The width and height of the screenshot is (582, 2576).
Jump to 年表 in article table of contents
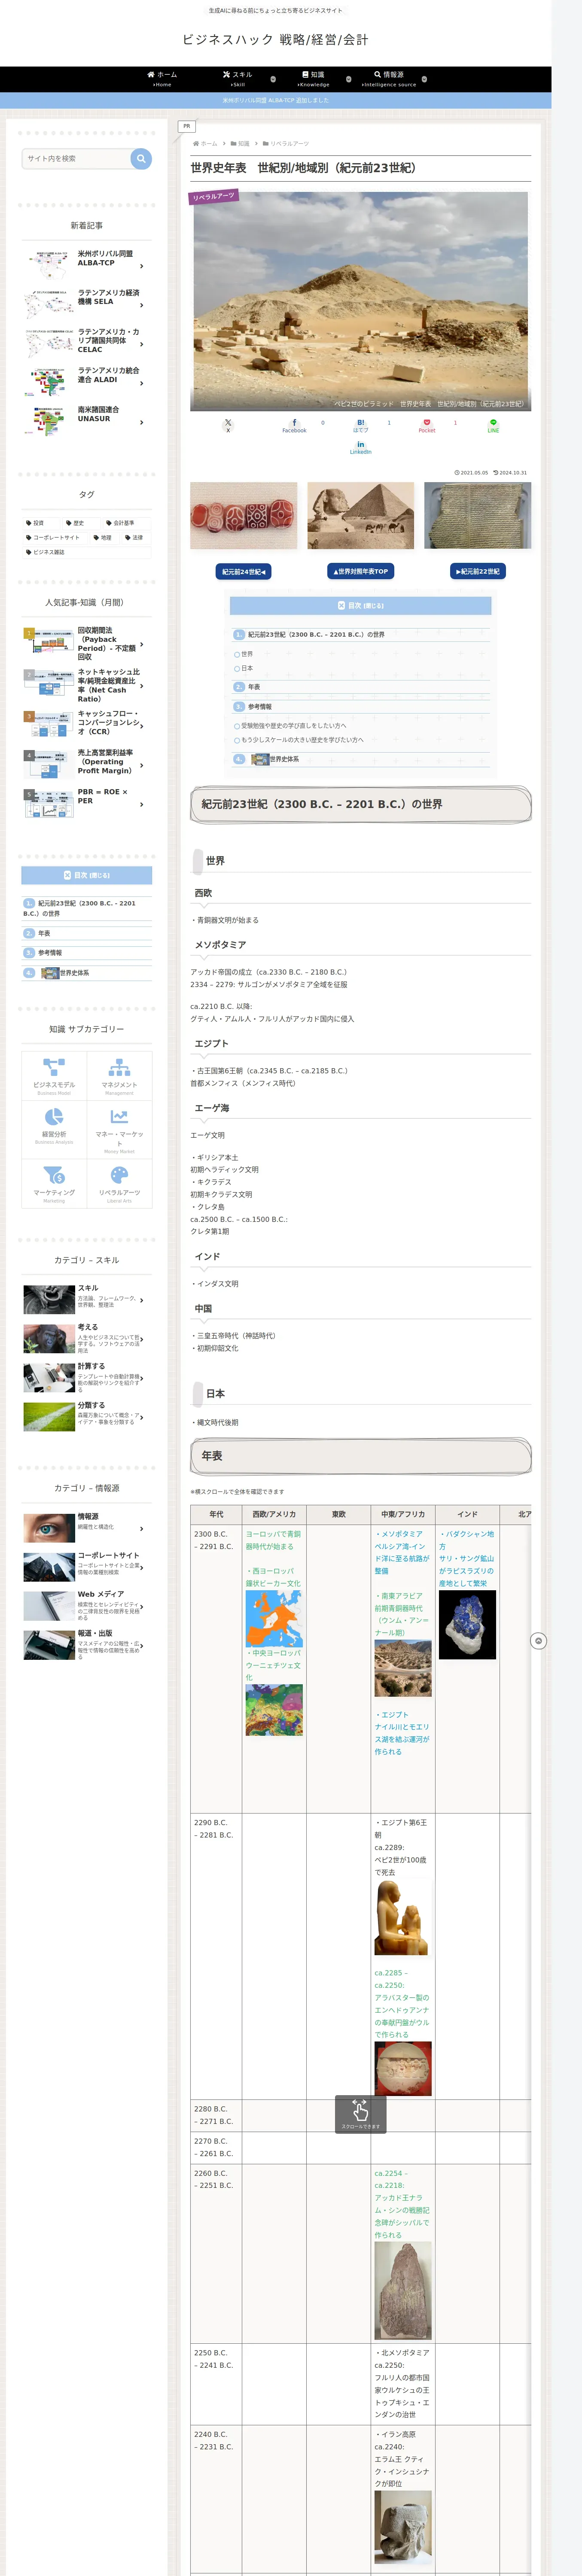coord(254,687)
